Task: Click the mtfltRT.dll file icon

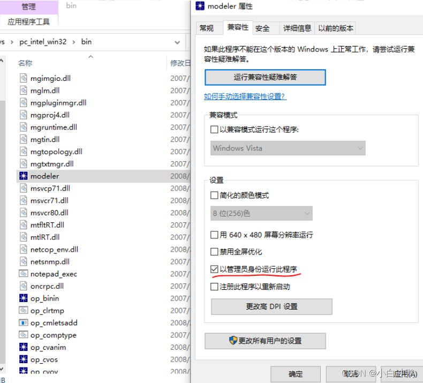Action: point(24,225)
